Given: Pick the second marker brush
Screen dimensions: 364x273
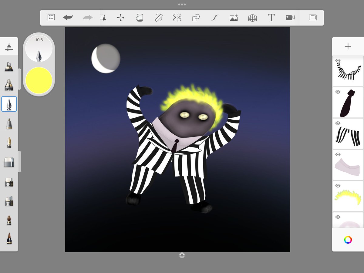Looking at the screenshot, I should (x=9, y=85).
